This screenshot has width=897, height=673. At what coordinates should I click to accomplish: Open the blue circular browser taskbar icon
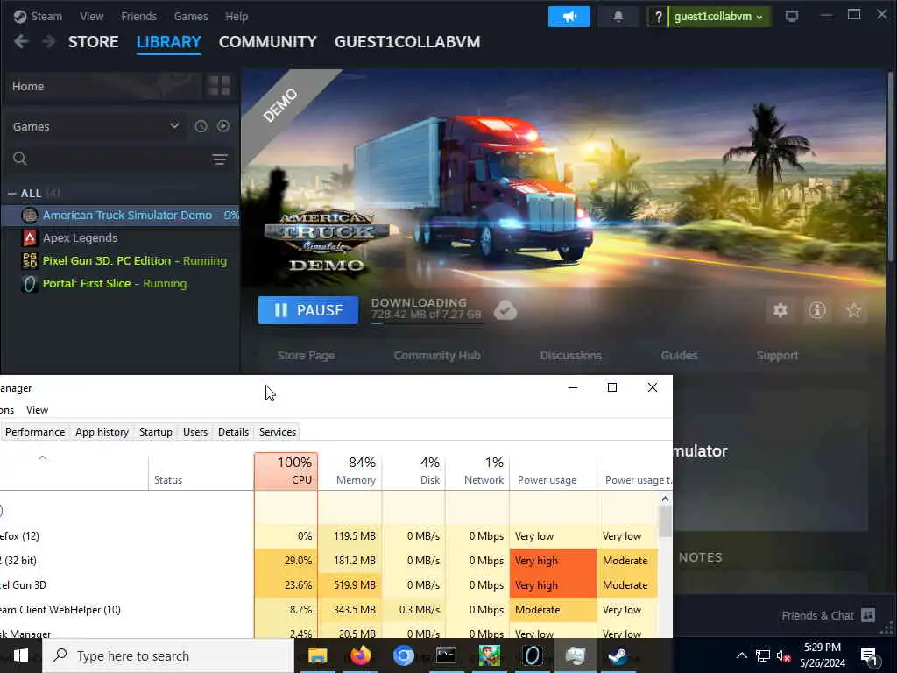(x=403, y=655)
